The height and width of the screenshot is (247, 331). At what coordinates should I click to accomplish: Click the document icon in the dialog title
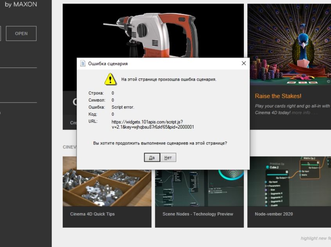tap(83, 63)
